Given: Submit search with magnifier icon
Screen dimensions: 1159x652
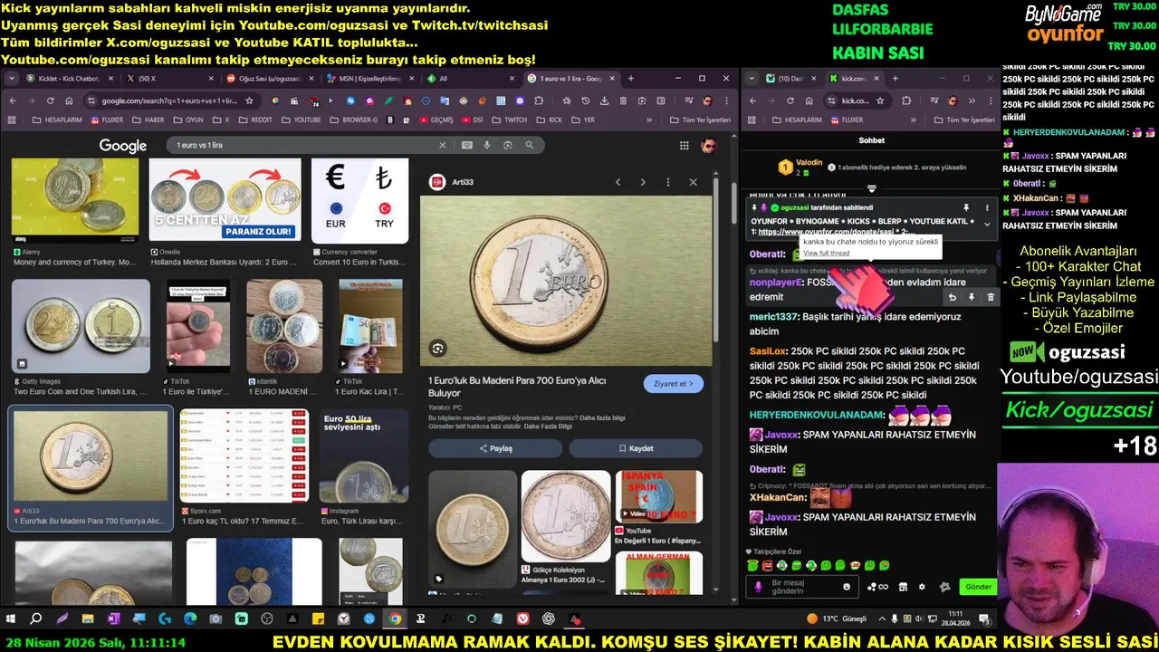Looking at the screenshot, I should tap(530, 145).
